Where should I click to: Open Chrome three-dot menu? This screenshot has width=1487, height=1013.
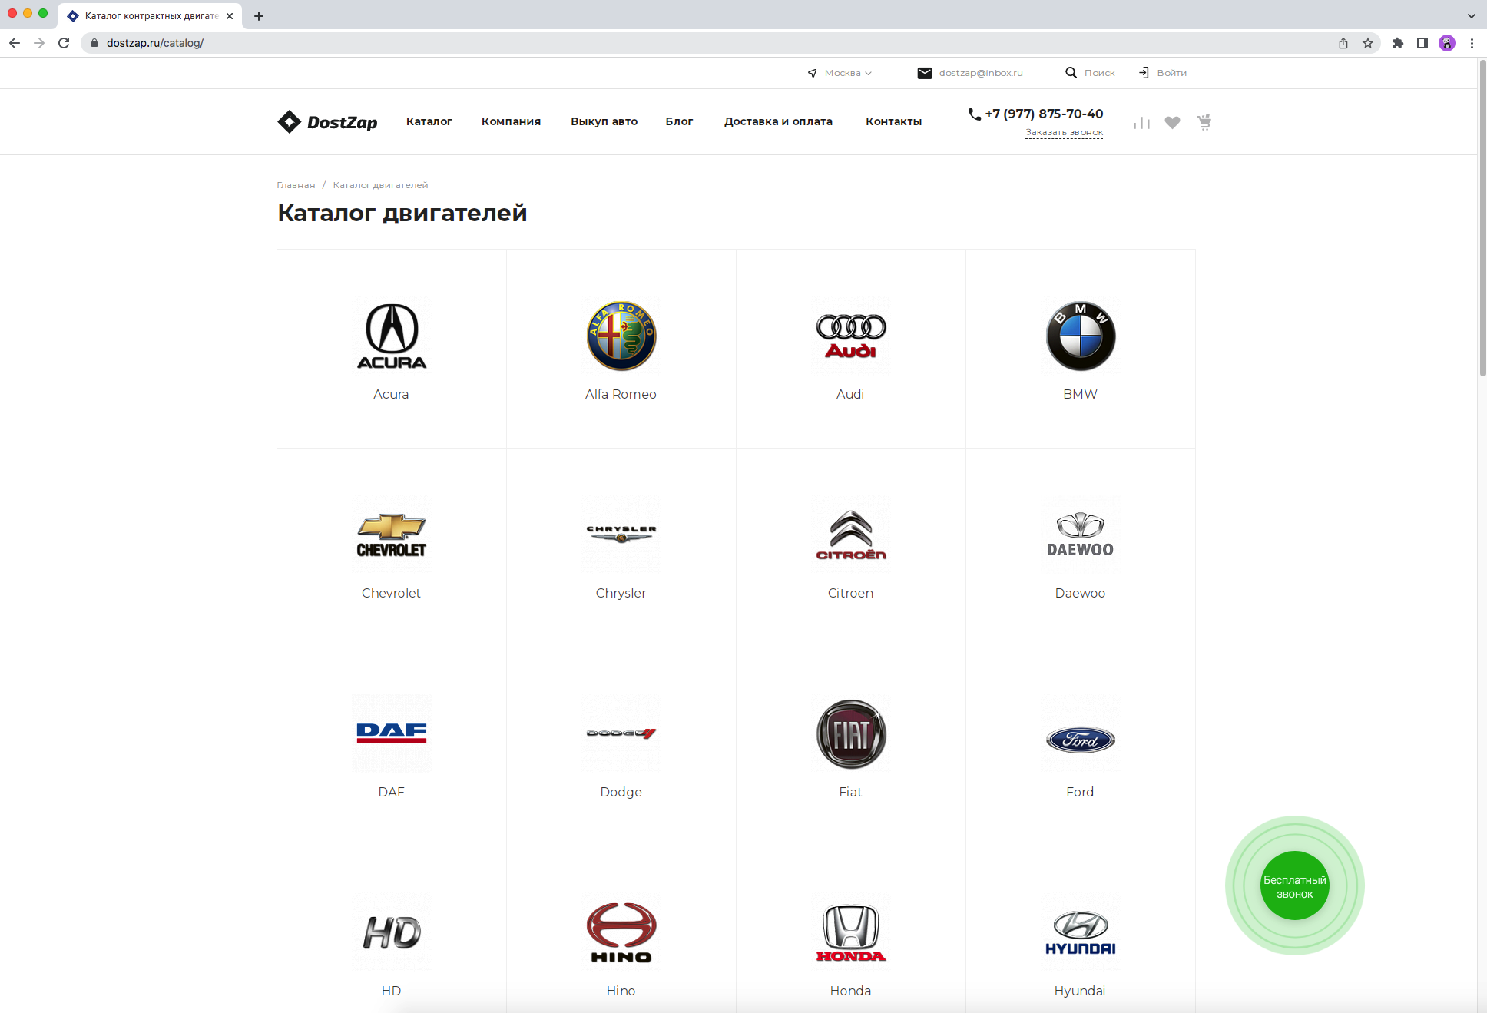pyautogui.click(x=1472, y=43)
